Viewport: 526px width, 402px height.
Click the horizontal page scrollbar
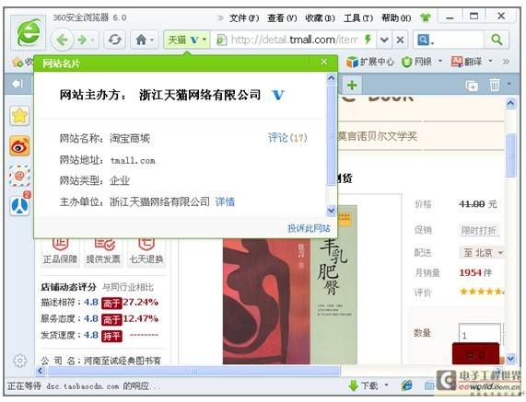tap(193, 371)
